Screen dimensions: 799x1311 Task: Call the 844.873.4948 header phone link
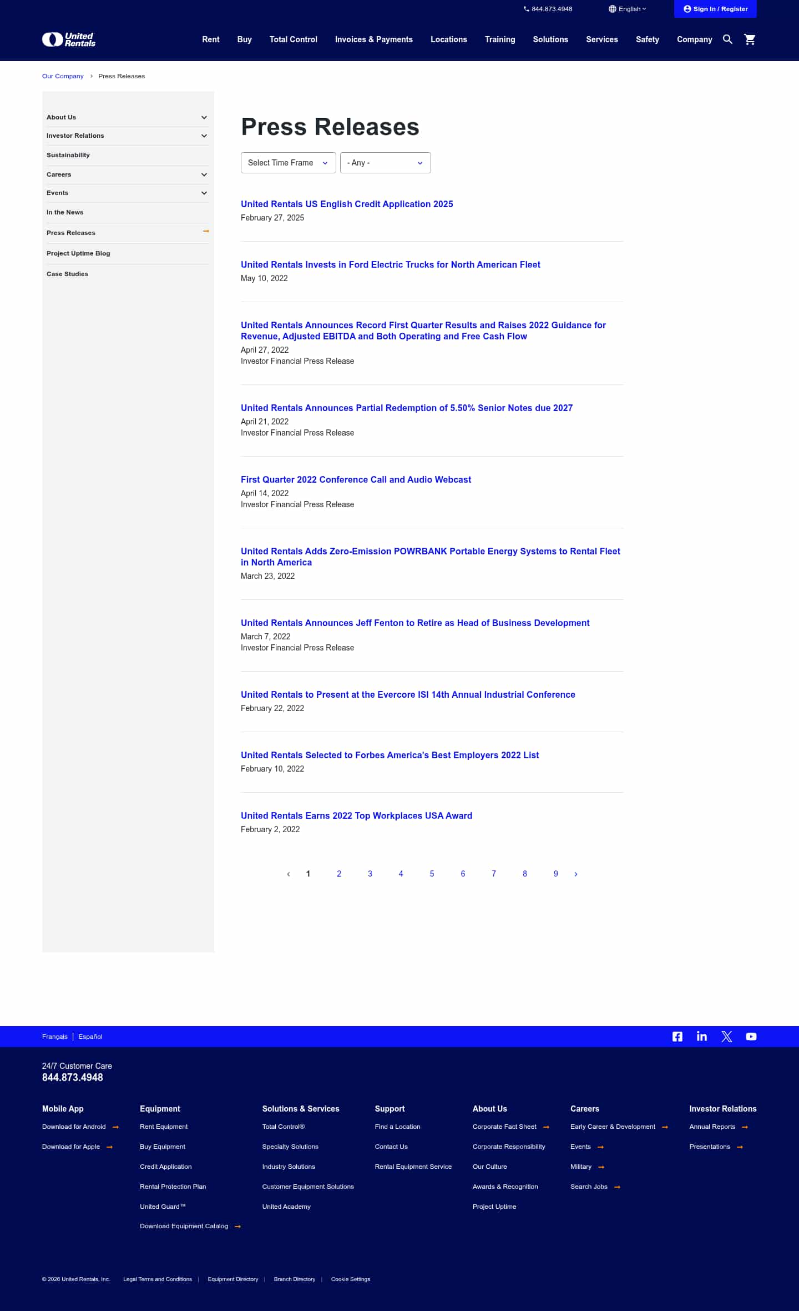click(x=548, y=9)
